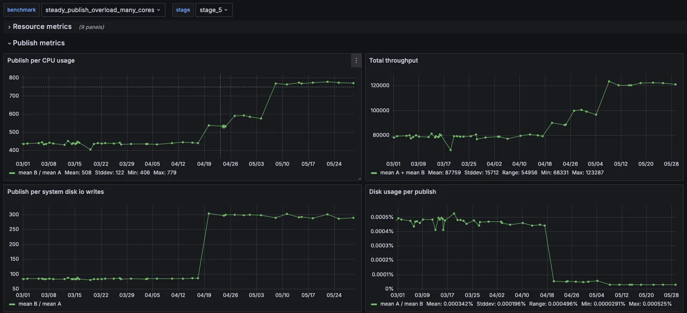Viewport: 687px width, 313px height.
Task: Toggle mean A / mean B series in Disk usage legend
Action: pyautogui.click(x=402, y=304)
